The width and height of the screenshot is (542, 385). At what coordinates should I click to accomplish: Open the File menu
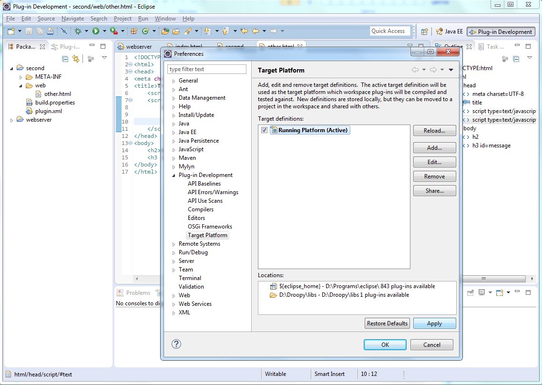[10, 19]
